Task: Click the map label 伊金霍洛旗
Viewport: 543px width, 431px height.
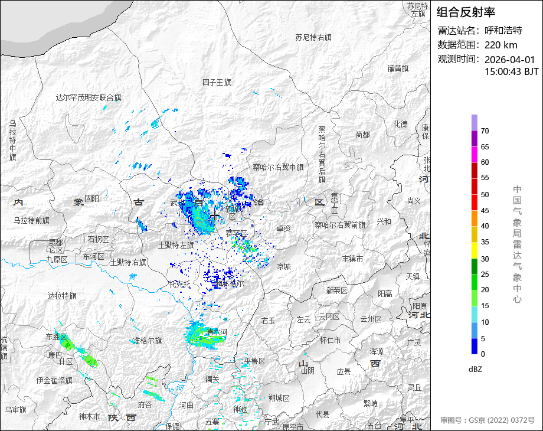Action: coord(54,380)
